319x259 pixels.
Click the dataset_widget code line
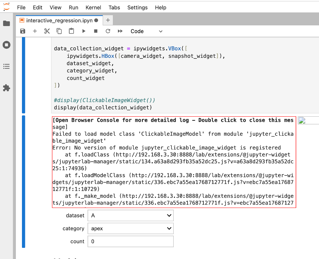pyautogui.click(x=90, y=63)
